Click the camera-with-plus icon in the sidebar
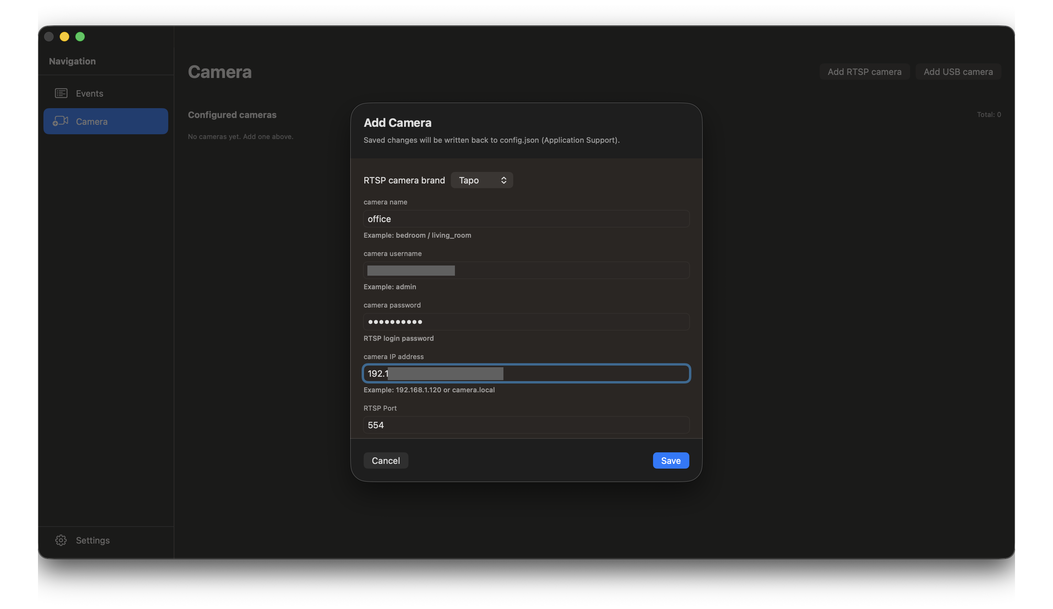The height and width of the screenshot is (609, 1053). point(61,121)
